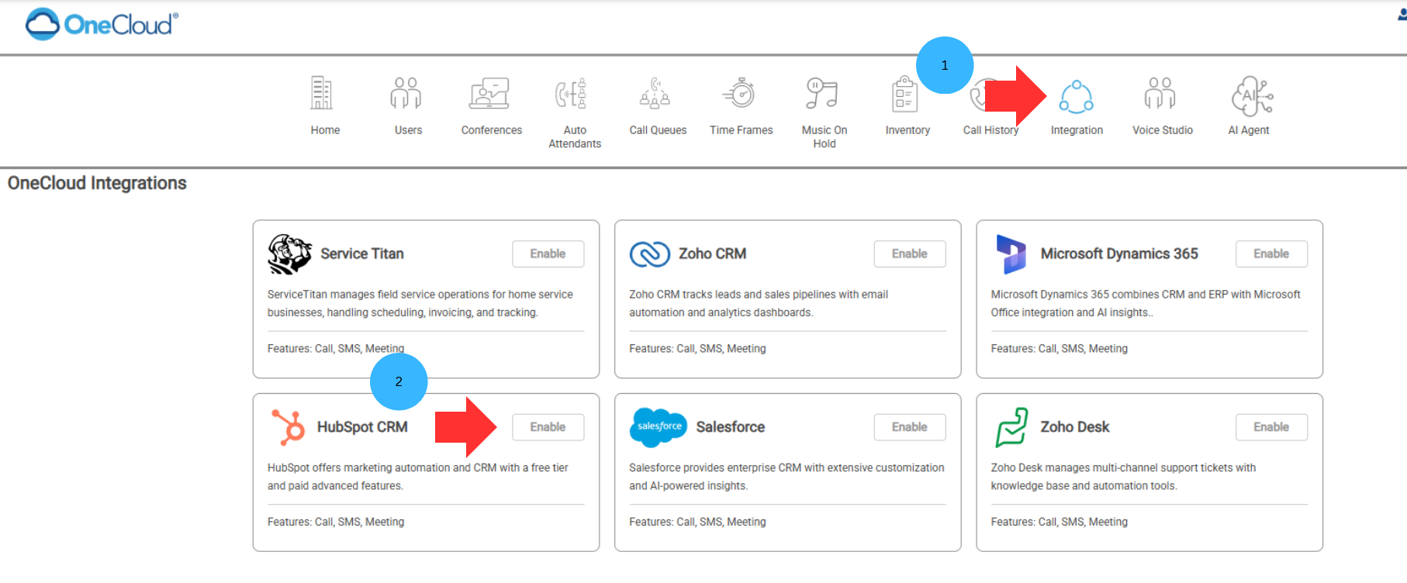Click the OneCloud logo

(x=102, y=25)
